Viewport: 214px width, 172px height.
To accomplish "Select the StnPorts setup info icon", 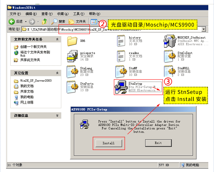I will 72,87.
